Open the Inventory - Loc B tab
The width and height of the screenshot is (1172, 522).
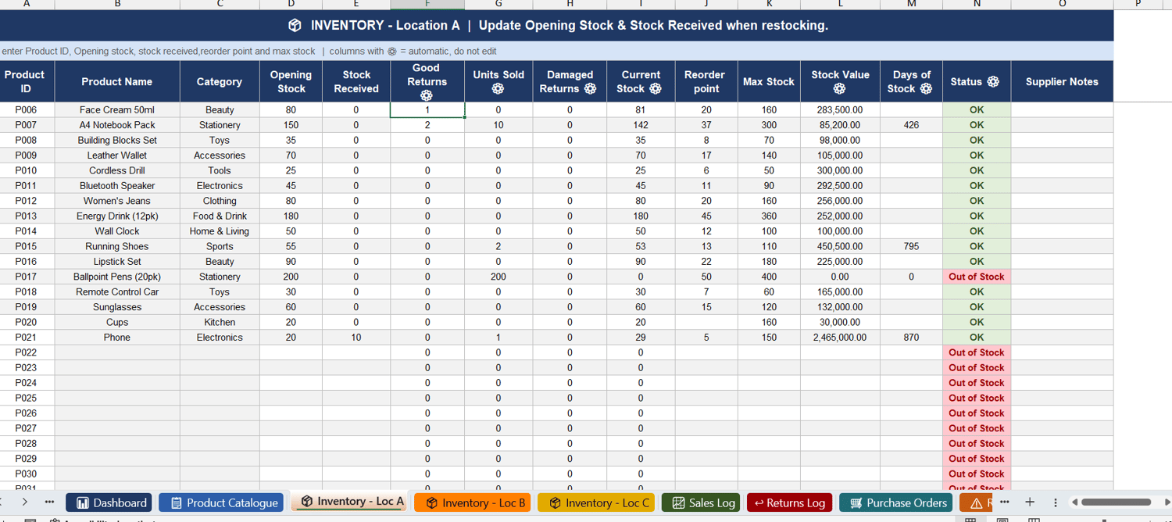point(473,502)
